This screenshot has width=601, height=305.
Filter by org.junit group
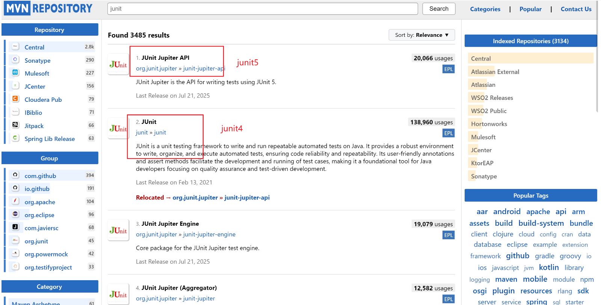[x=36, y=241]
